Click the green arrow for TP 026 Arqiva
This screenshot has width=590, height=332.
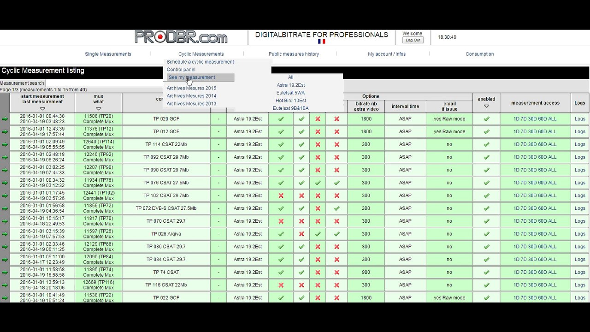[5, 234]
